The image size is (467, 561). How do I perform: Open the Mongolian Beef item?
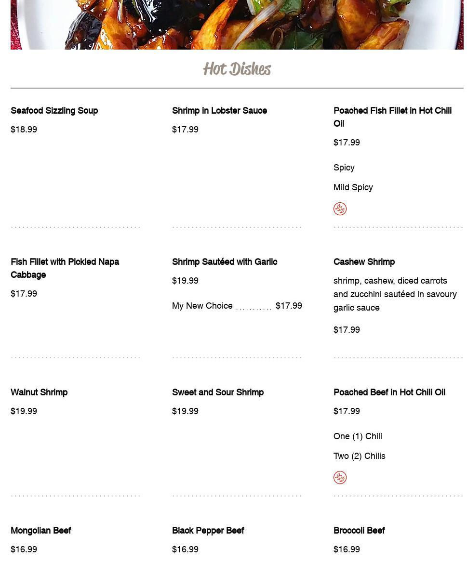coord(41,531)
